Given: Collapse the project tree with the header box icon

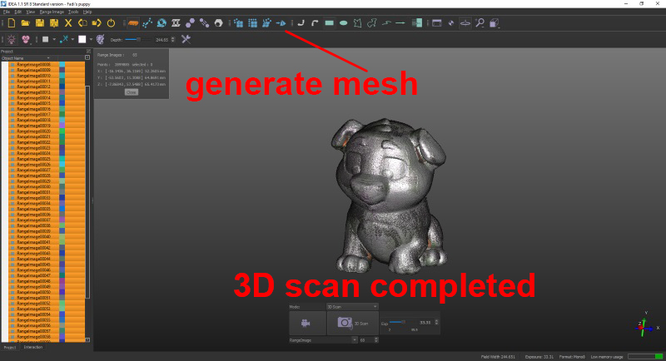Looking at the screenshot, I should [x=87, y=57].
